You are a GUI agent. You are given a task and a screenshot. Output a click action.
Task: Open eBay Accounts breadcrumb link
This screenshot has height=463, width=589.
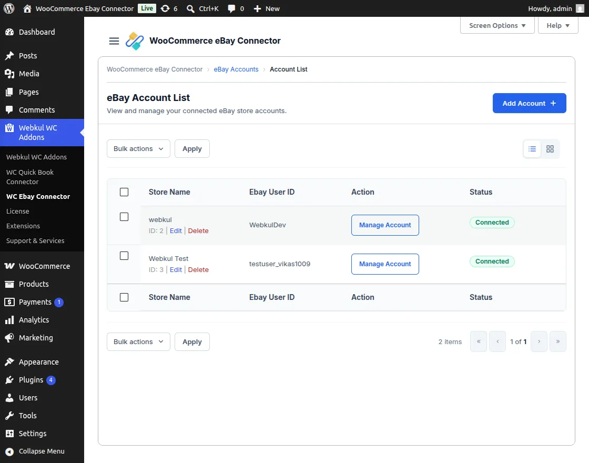click(x=236, y=69)
